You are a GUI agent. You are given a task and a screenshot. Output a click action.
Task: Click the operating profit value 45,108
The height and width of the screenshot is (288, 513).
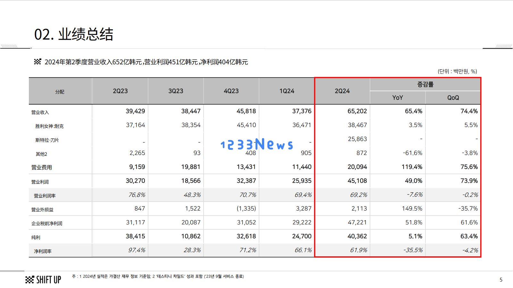tap(357, 181)
